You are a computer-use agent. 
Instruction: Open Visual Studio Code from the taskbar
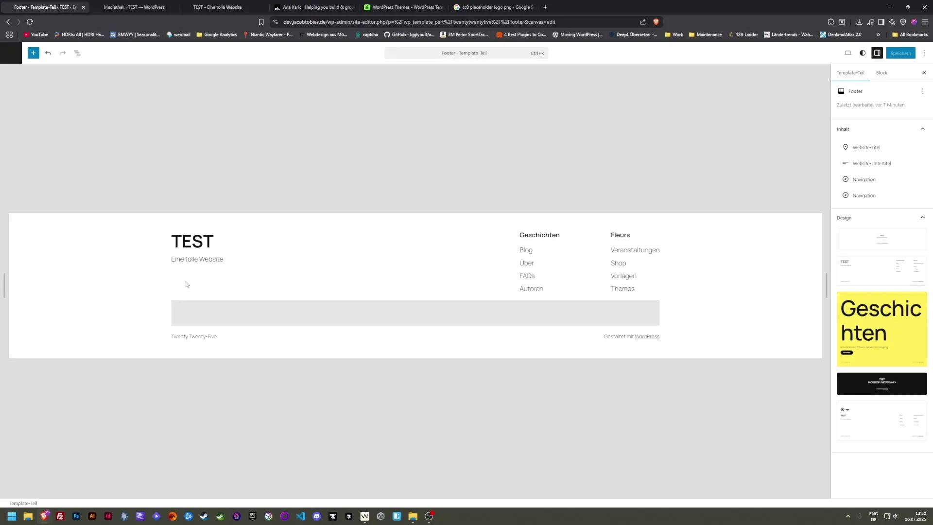[x=301, y=516]
